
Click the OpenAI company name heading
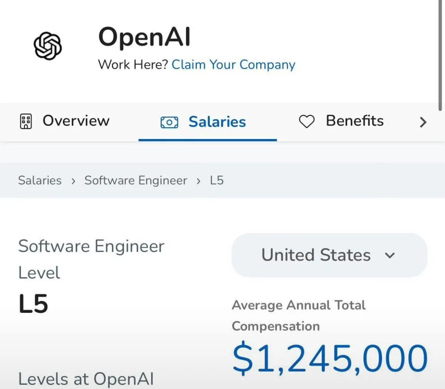coord(145,37)
